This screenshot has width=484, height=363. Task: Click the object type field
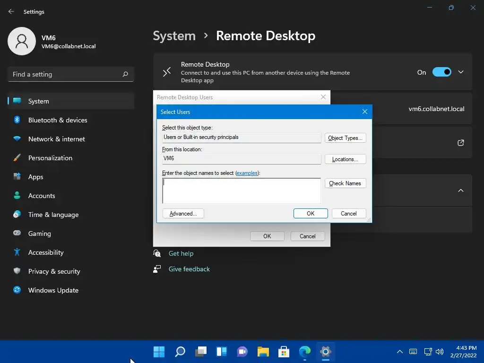(242, 138)
